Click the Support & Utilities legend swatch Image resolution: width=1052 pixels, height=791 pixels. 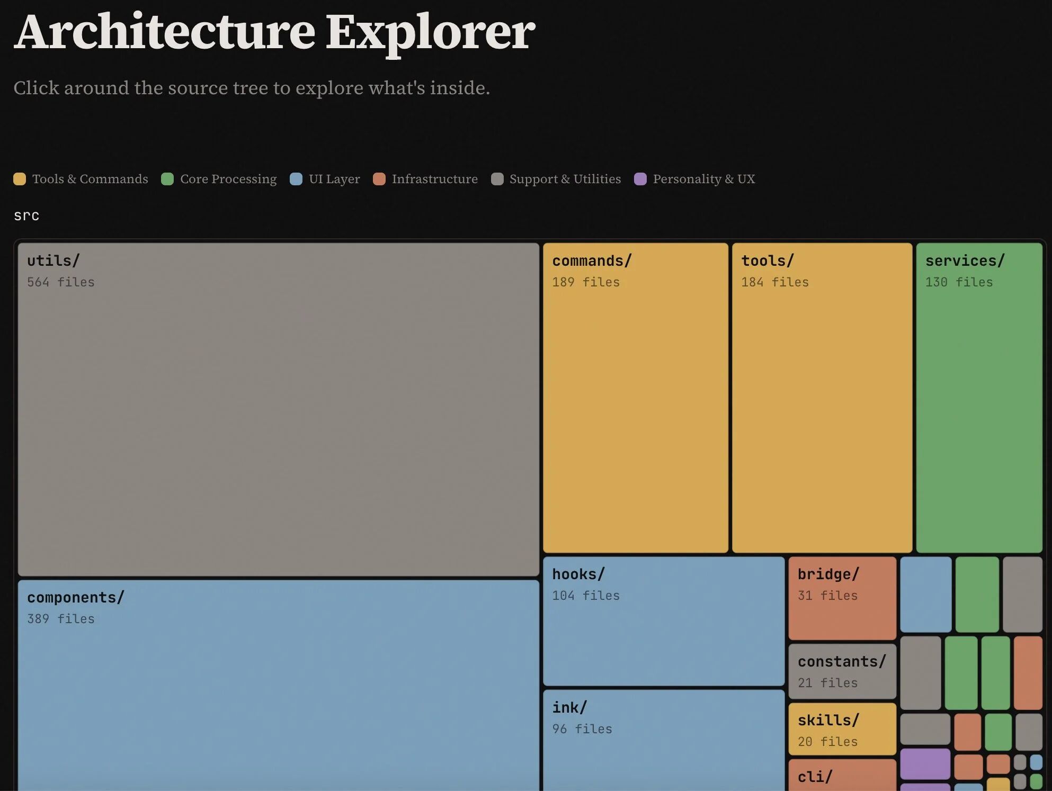click(497, 179)
